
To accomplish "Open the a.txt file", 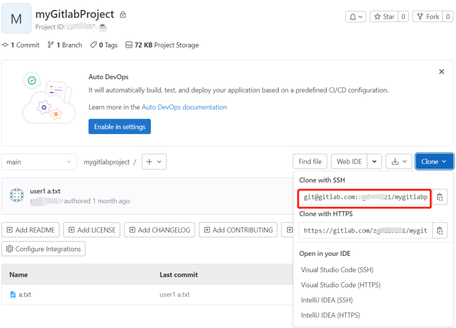I will [25, 294].
